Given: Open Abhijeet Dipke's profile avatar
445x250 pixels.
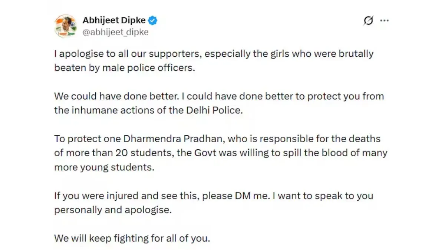Looking at the screenshot, I should point(66,26).
